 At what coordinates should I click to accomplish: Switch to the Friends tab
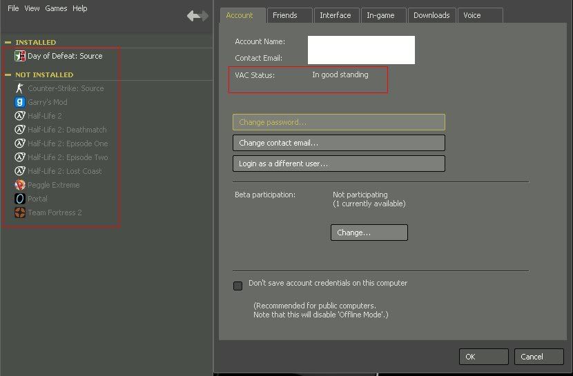[289, 15]
